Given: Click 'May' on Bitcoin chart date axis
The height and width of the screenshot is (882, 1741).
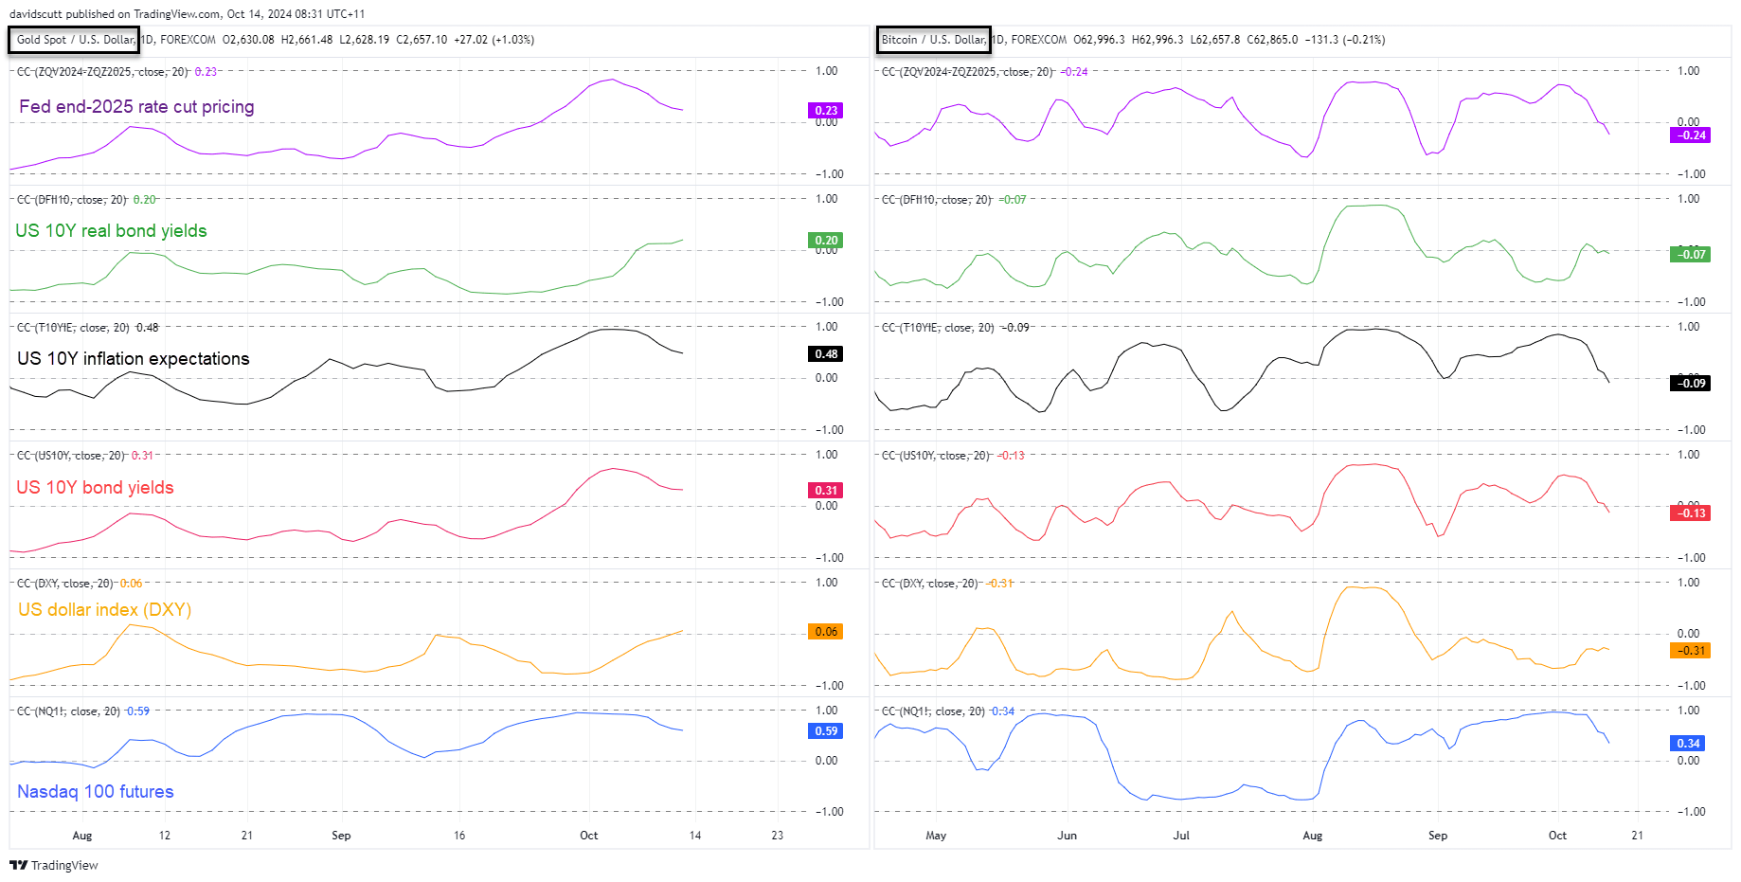Looking at the screenshot, I should (x=936, y=836).
